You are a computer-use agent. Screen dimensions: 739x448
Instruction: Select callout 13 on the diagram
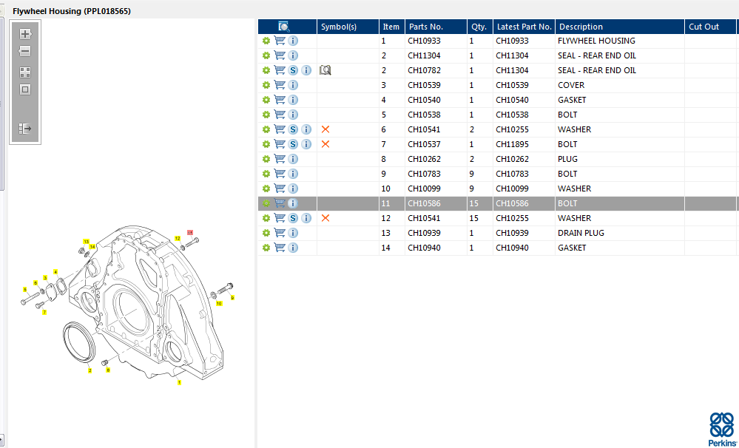tap(87, 242)
